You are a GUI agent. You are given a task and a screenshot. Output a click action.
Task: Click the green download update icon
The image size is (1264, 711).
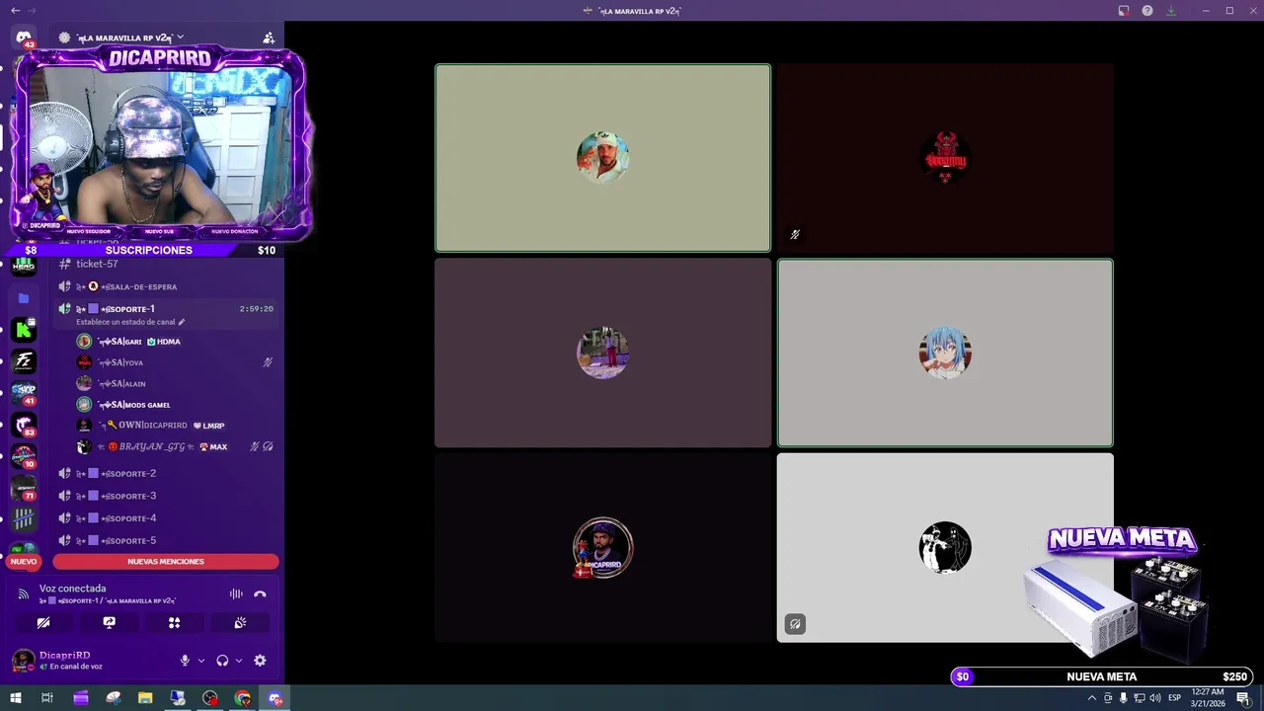(1171, 11)
